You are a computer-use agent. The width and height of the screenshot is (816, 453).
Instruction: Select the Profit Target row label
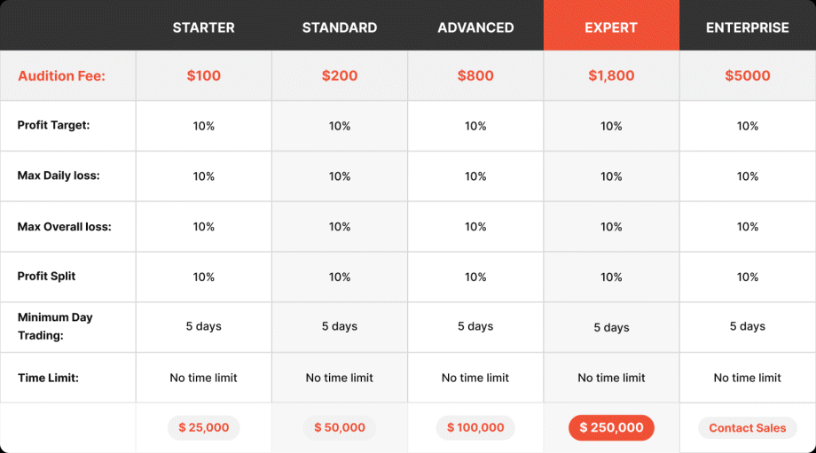click(x=53, y=125)
